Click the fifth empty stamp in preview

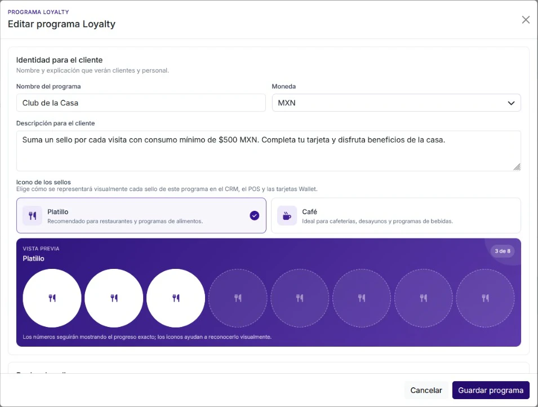coord(300,298)
